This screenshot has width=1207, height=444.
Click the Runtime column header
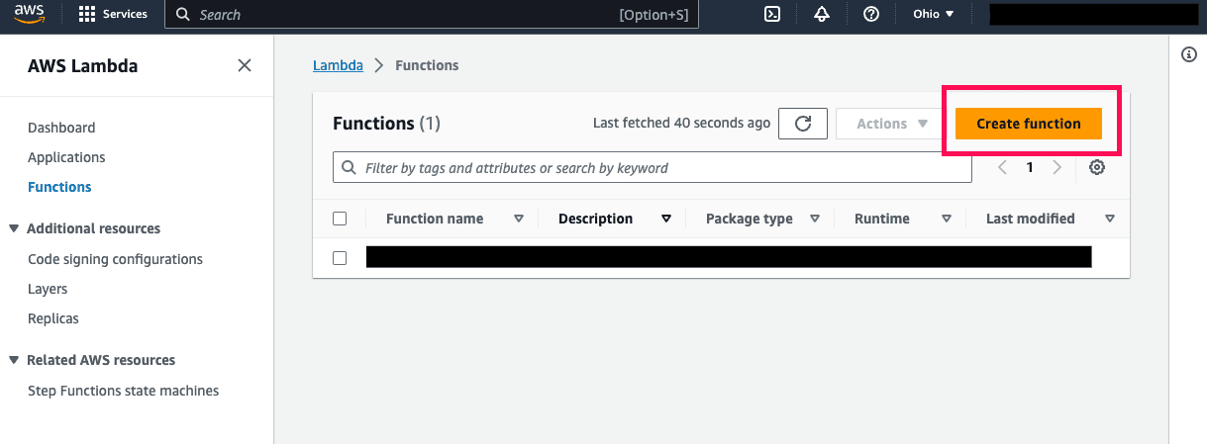882,219
